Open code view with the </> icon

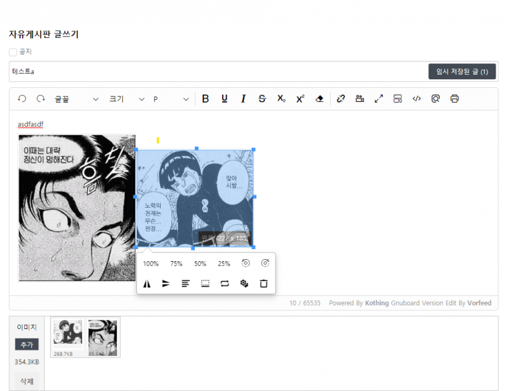click(x=416, y=99)
